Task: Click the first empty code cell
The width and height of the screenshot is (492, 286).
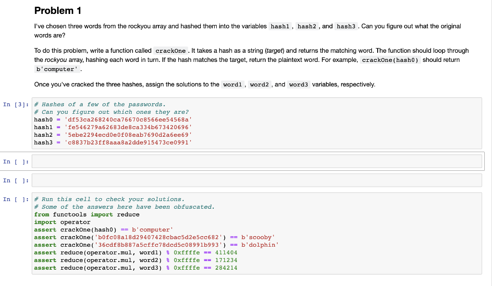Action: [257, 162]
